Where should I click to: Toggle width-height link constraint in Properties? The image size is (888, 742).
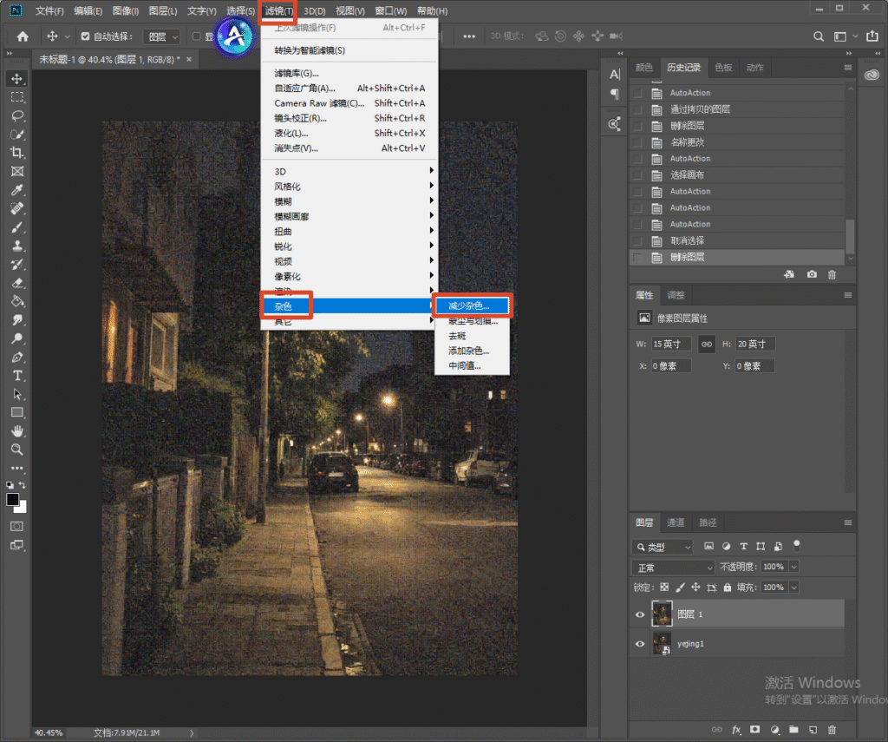[x=706, y=344]
